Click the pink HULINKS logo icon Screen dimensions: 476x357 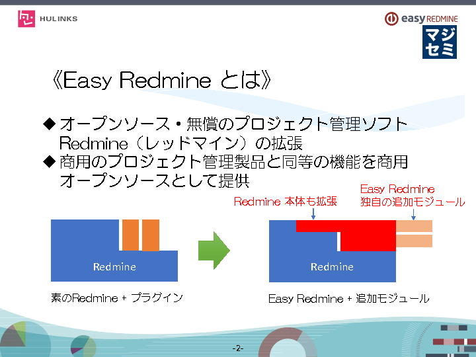[26, 19]
